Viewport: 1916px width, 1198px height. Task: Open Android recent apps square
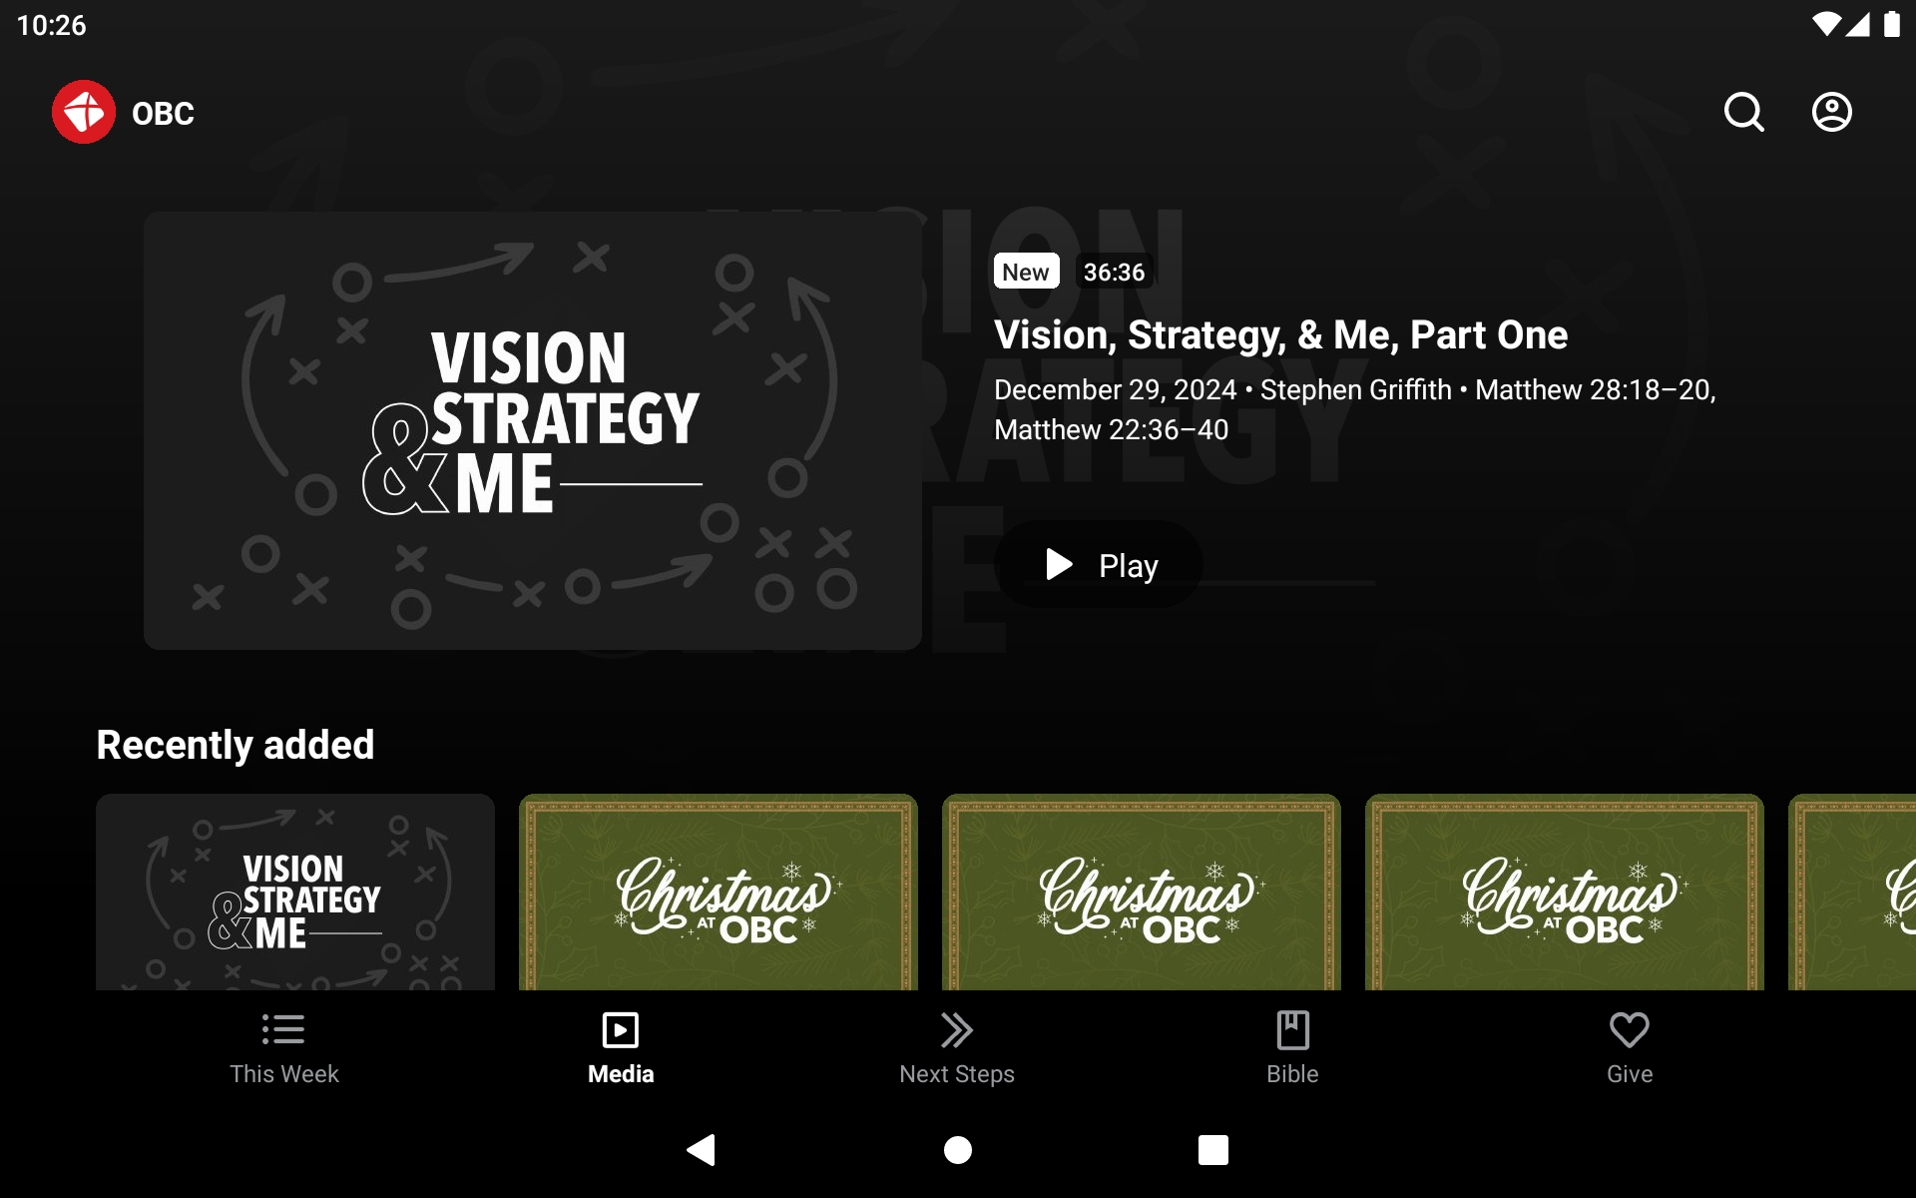point(1212,1149)
